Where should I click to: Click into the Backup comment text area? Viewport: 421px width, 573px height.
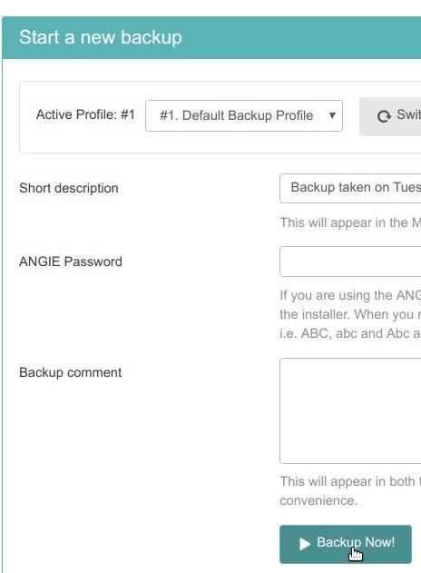pos(350,410)
